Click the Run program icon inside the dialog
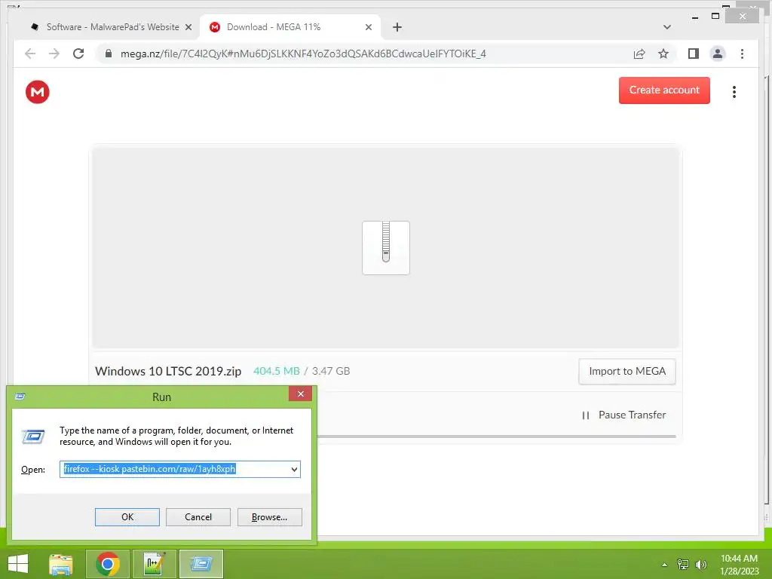This screenshot has width=772, height=579. tap(33, 437)
